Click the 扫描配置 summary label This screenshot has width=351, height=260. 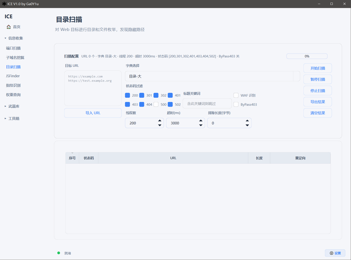[72, 56]
